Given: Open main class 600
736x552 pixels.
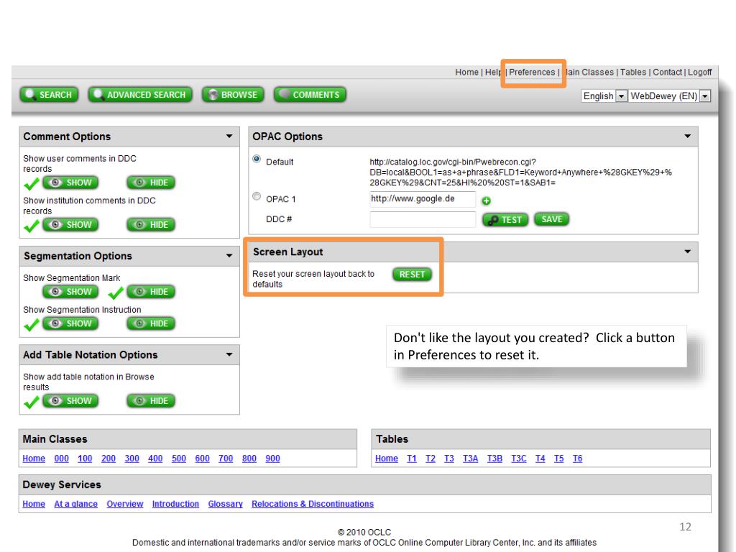Looking at the screenshot, I should click(x=202, y=458).
